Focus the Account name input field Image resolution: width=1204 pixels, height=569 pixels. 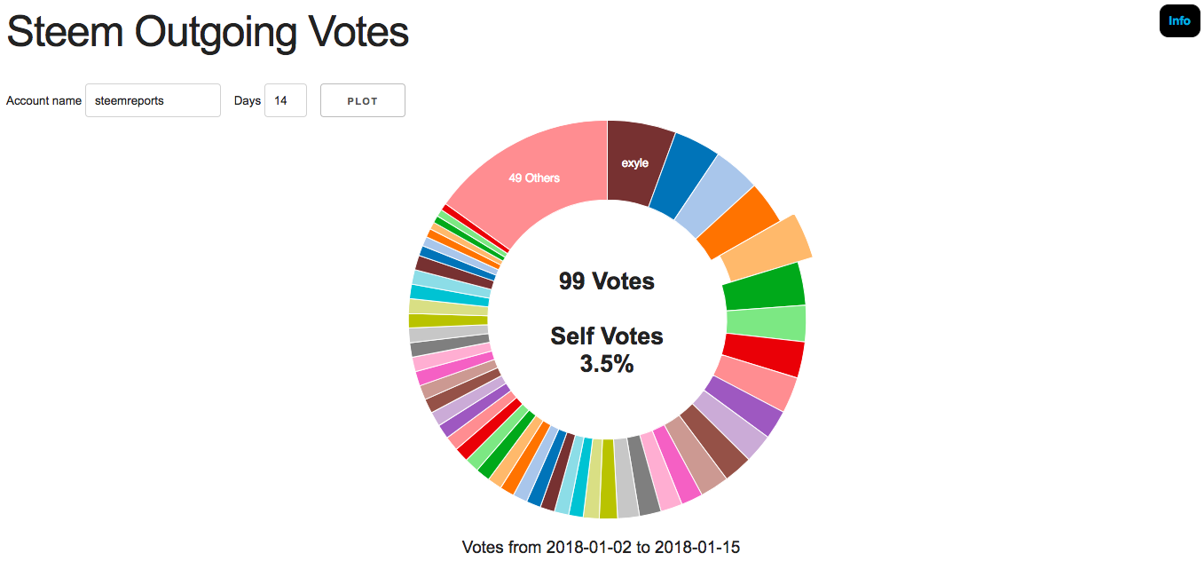pyautogui.click(x=153, y=100)
